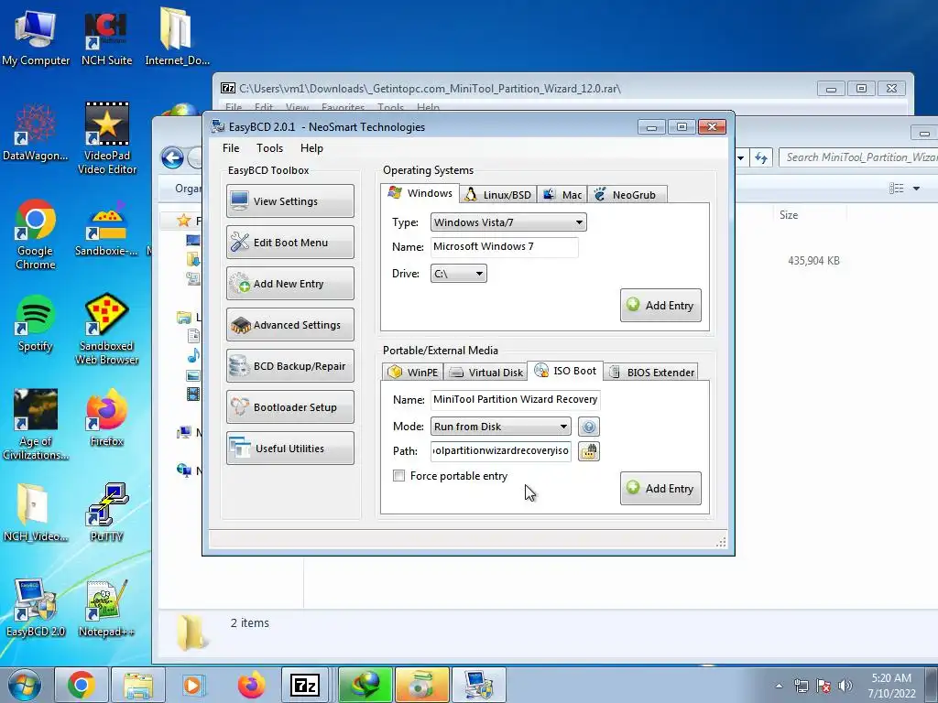Open Useful Utilities section
Image resolution: width=938 pixels, height=703 pixels.
[x=290, y=449]
